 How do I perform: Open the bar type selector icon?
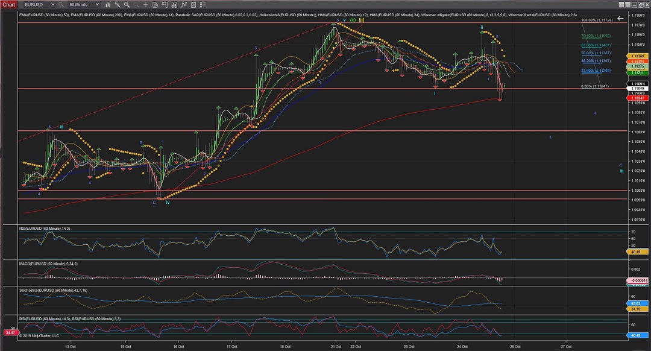pos(108,5)
